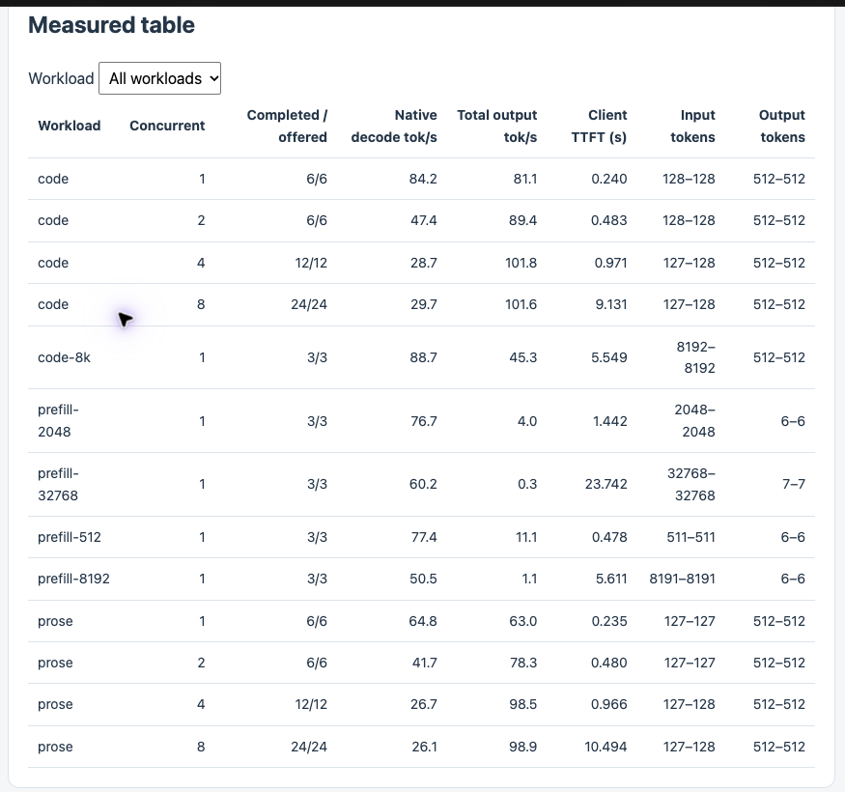Select total output value 78.3
Viewport: 845px width, 792px height.
click(x=523, y=663)
